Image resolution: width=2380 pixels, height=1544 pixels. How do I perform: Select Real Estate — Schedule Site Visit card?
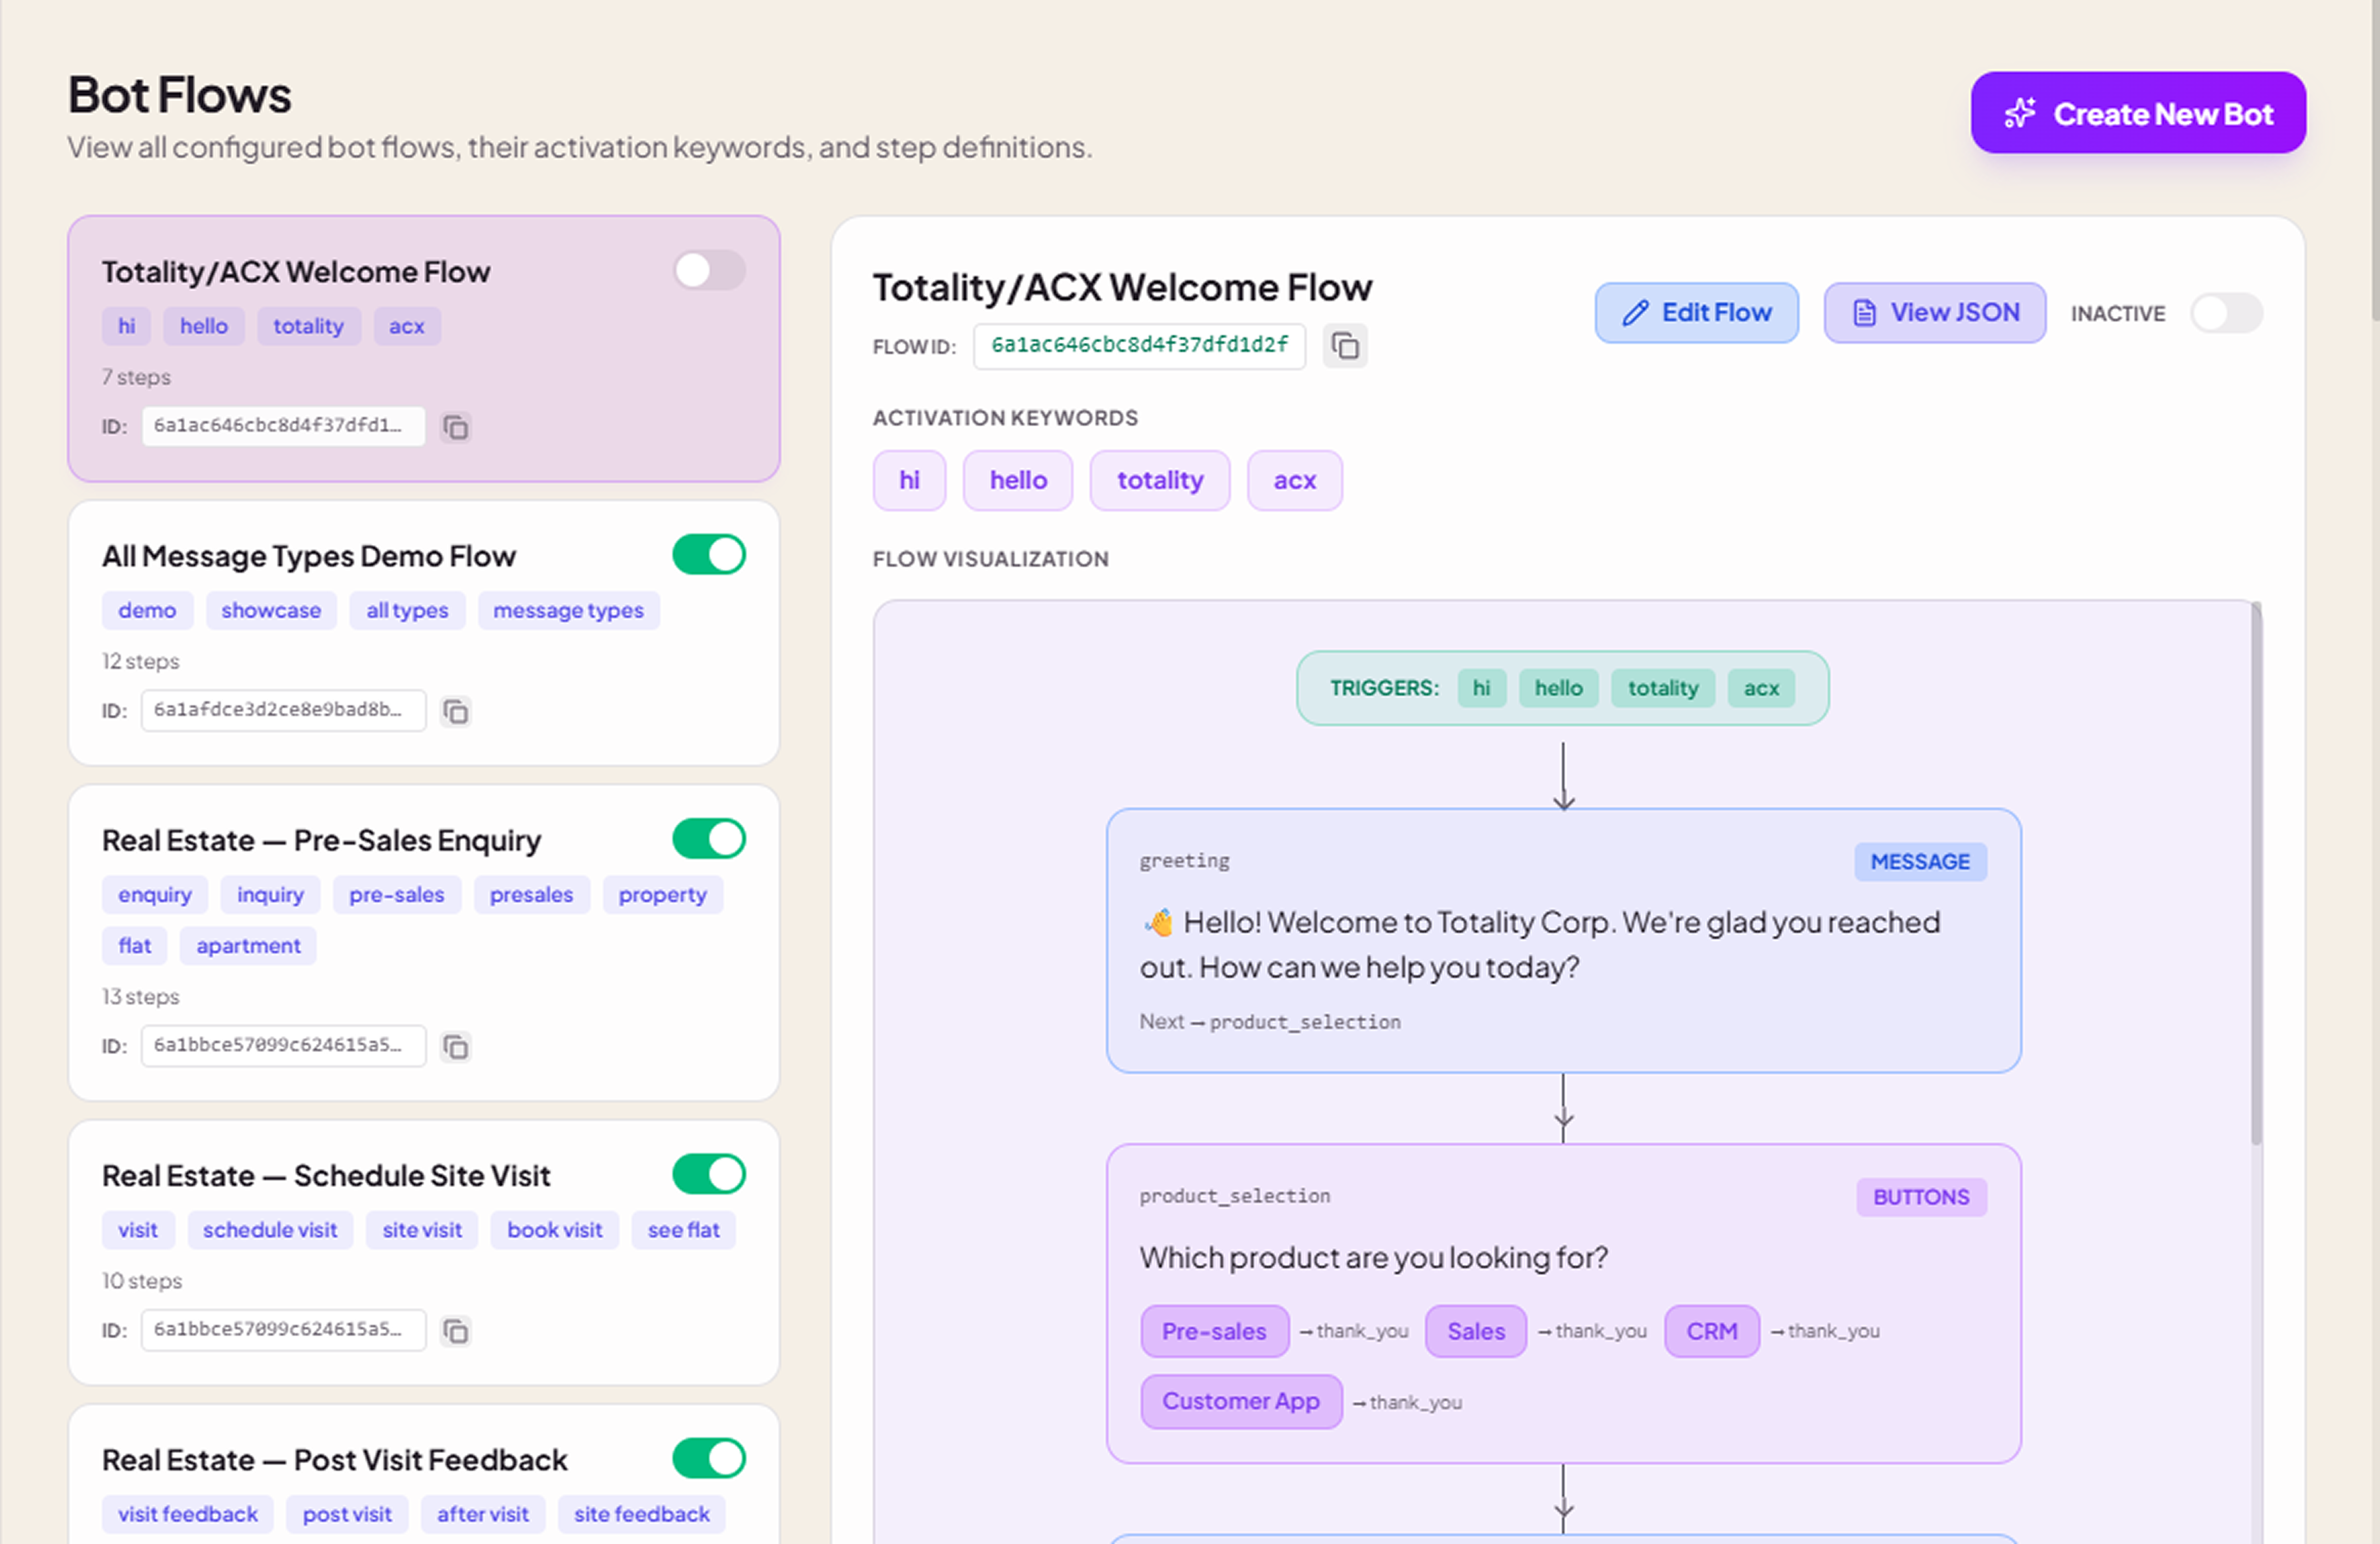(x=424, y=1253)
